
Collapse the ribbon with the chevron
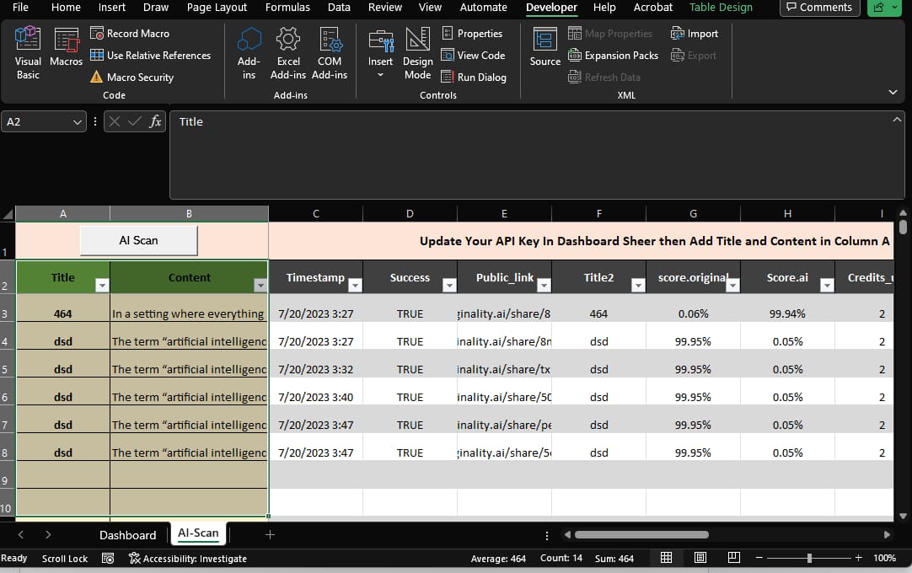[892, 92]
